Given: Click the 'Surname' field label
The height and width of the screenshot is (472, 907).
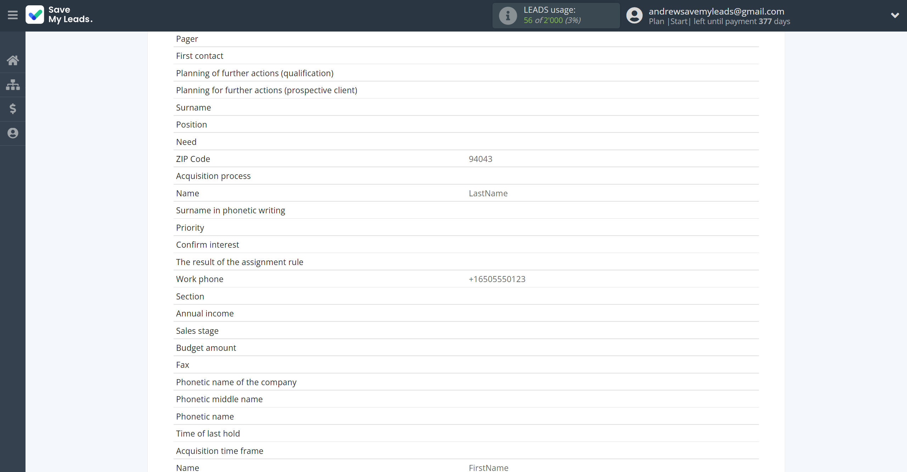Looking at the screenshot, I should coord(193,107).
